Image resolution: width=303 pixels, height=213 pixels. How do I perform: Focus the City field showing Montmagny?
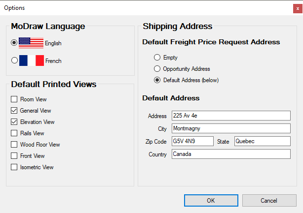[230, 128]
